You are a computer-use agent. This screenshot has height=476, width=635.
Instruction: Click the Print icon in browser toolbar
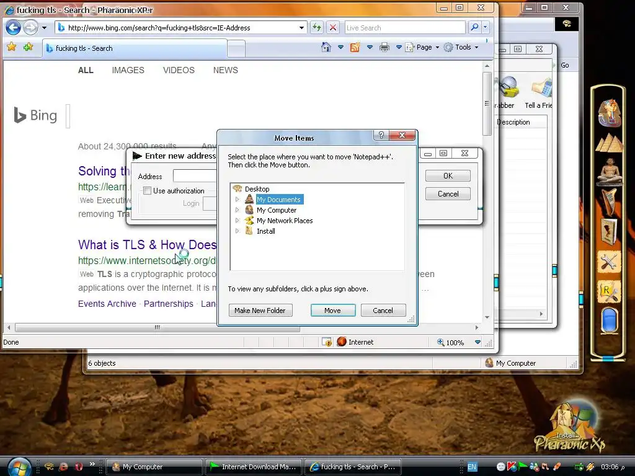click(384, 47)
